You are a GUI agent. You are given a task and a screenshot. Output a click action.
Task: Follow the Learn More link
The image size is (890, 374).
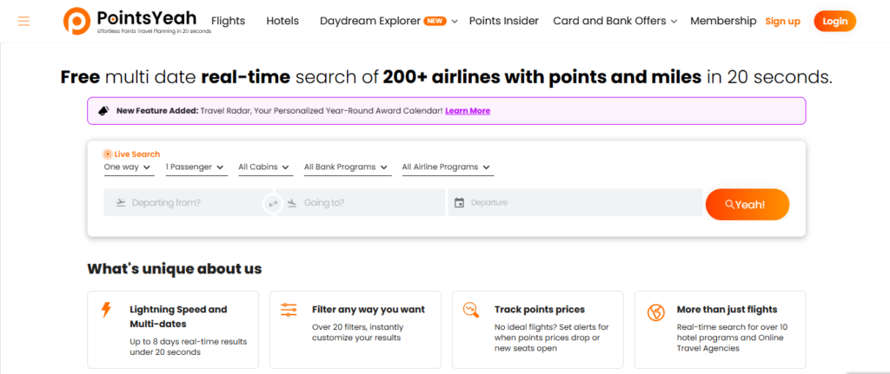(468, 111)
